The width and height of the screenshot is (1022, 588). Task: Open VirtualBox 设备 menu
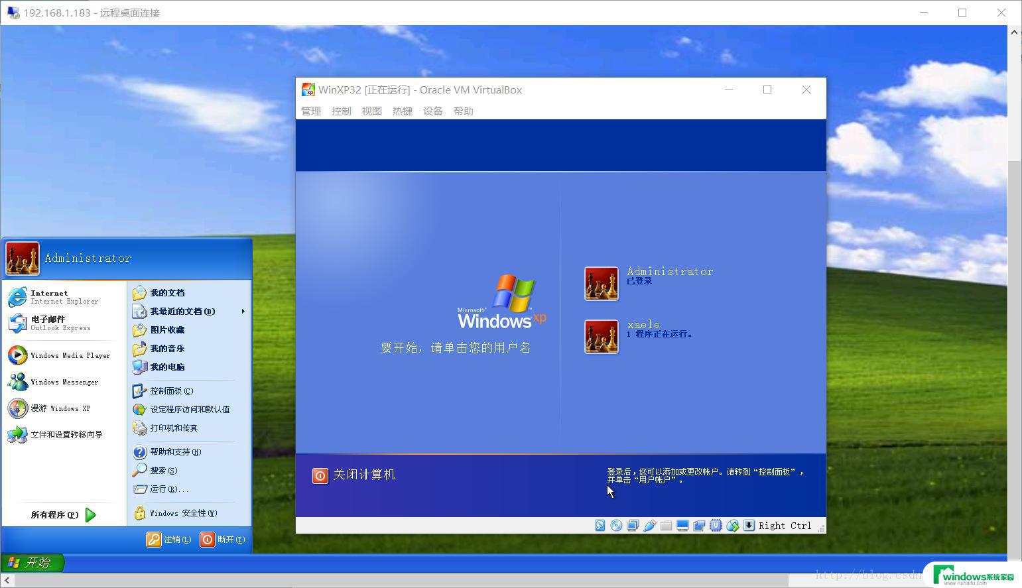pos(433,111)
